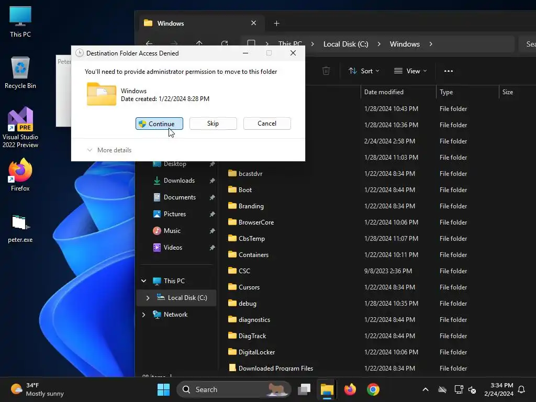Screen dimensions: 536x402
Task: Click the Up arrow in File Explorer
Action: (199, 43)
